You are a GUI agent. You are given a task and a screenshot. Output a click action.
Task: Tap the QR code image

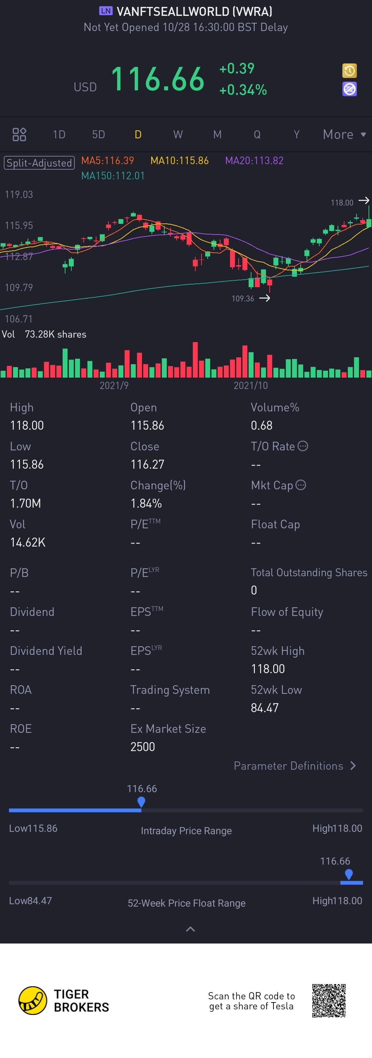click(329, 1000)
